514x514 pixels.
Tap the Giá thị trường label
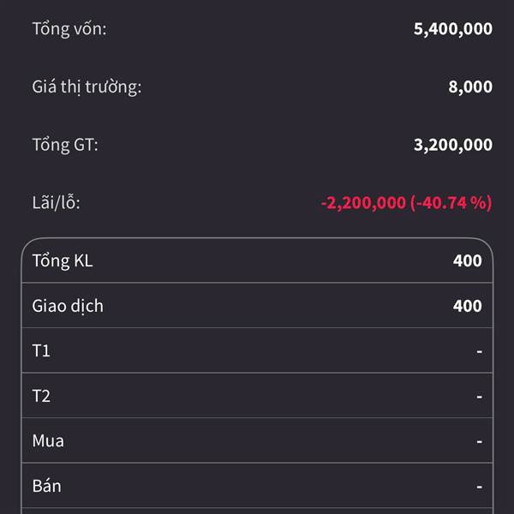pos(87,87)
